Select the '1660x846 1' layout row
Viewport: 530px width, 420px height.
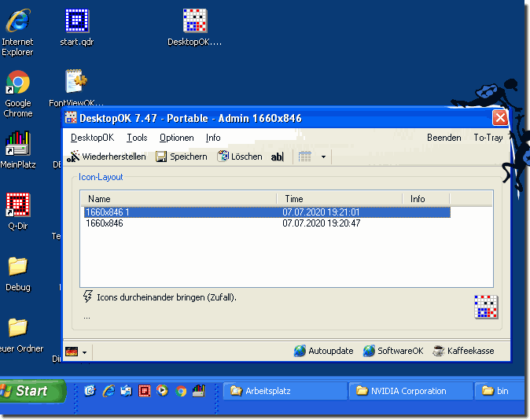267,212
